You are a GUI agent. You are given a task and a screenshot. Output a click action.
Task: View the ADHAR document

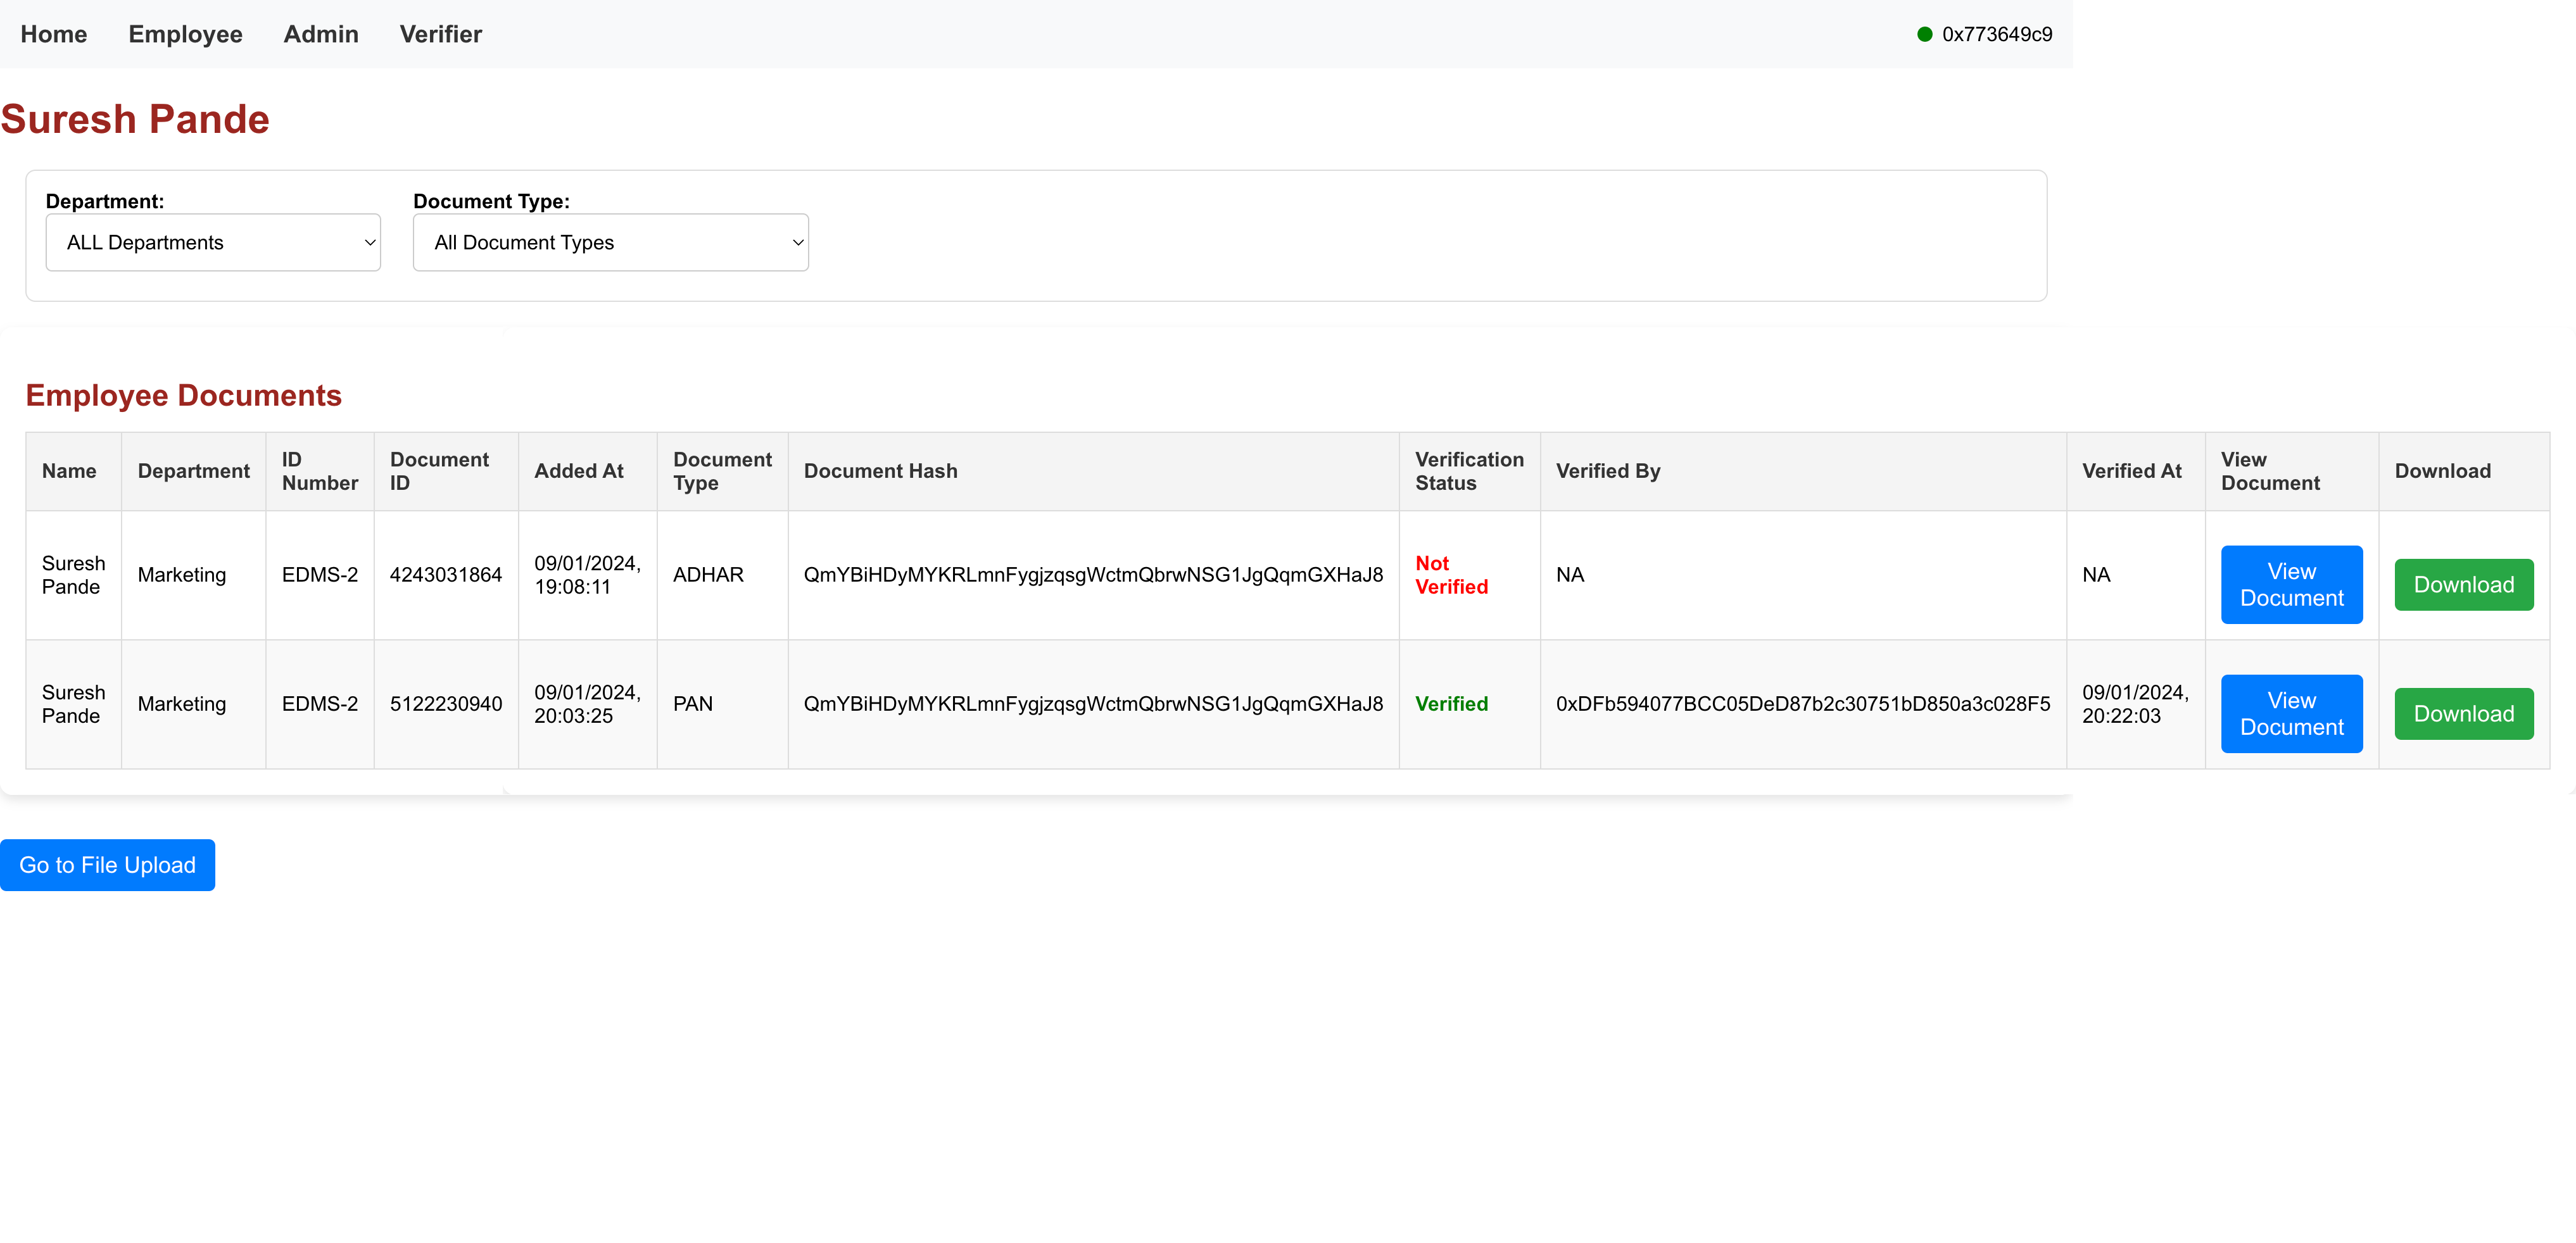(x=2291, y=585)
